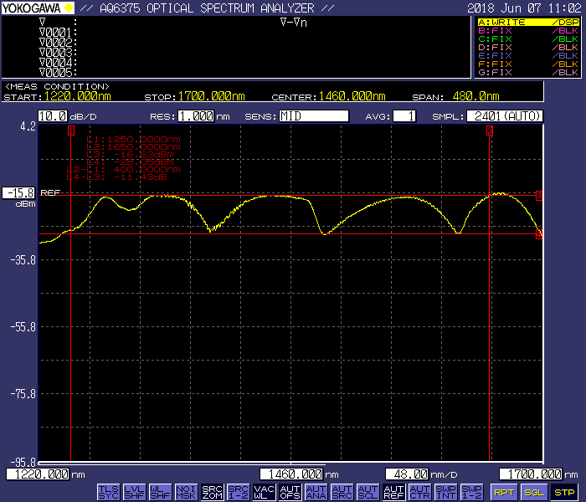586x502 pixels.
Task: Click the TLS SYC status icon
Action: click(108, 491)
